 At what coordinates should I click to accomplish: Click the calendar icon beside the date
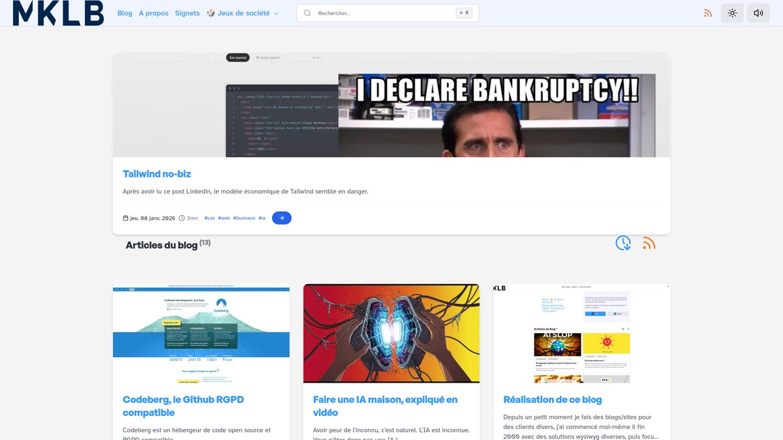126,218
